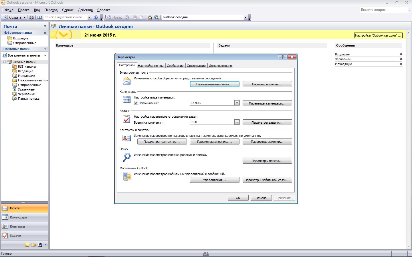412x257 pixels.
Task: Click the Назад back arrow button
Action: [114, 17]
